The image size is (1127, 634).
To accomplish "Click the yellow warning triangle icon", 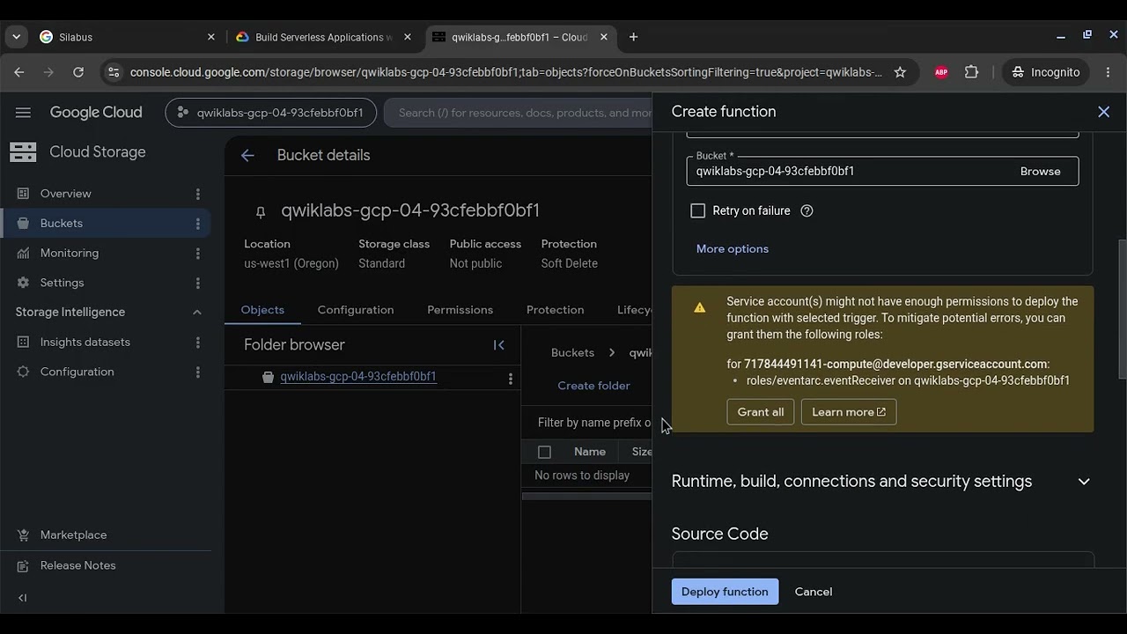I will tap(699, 307).
